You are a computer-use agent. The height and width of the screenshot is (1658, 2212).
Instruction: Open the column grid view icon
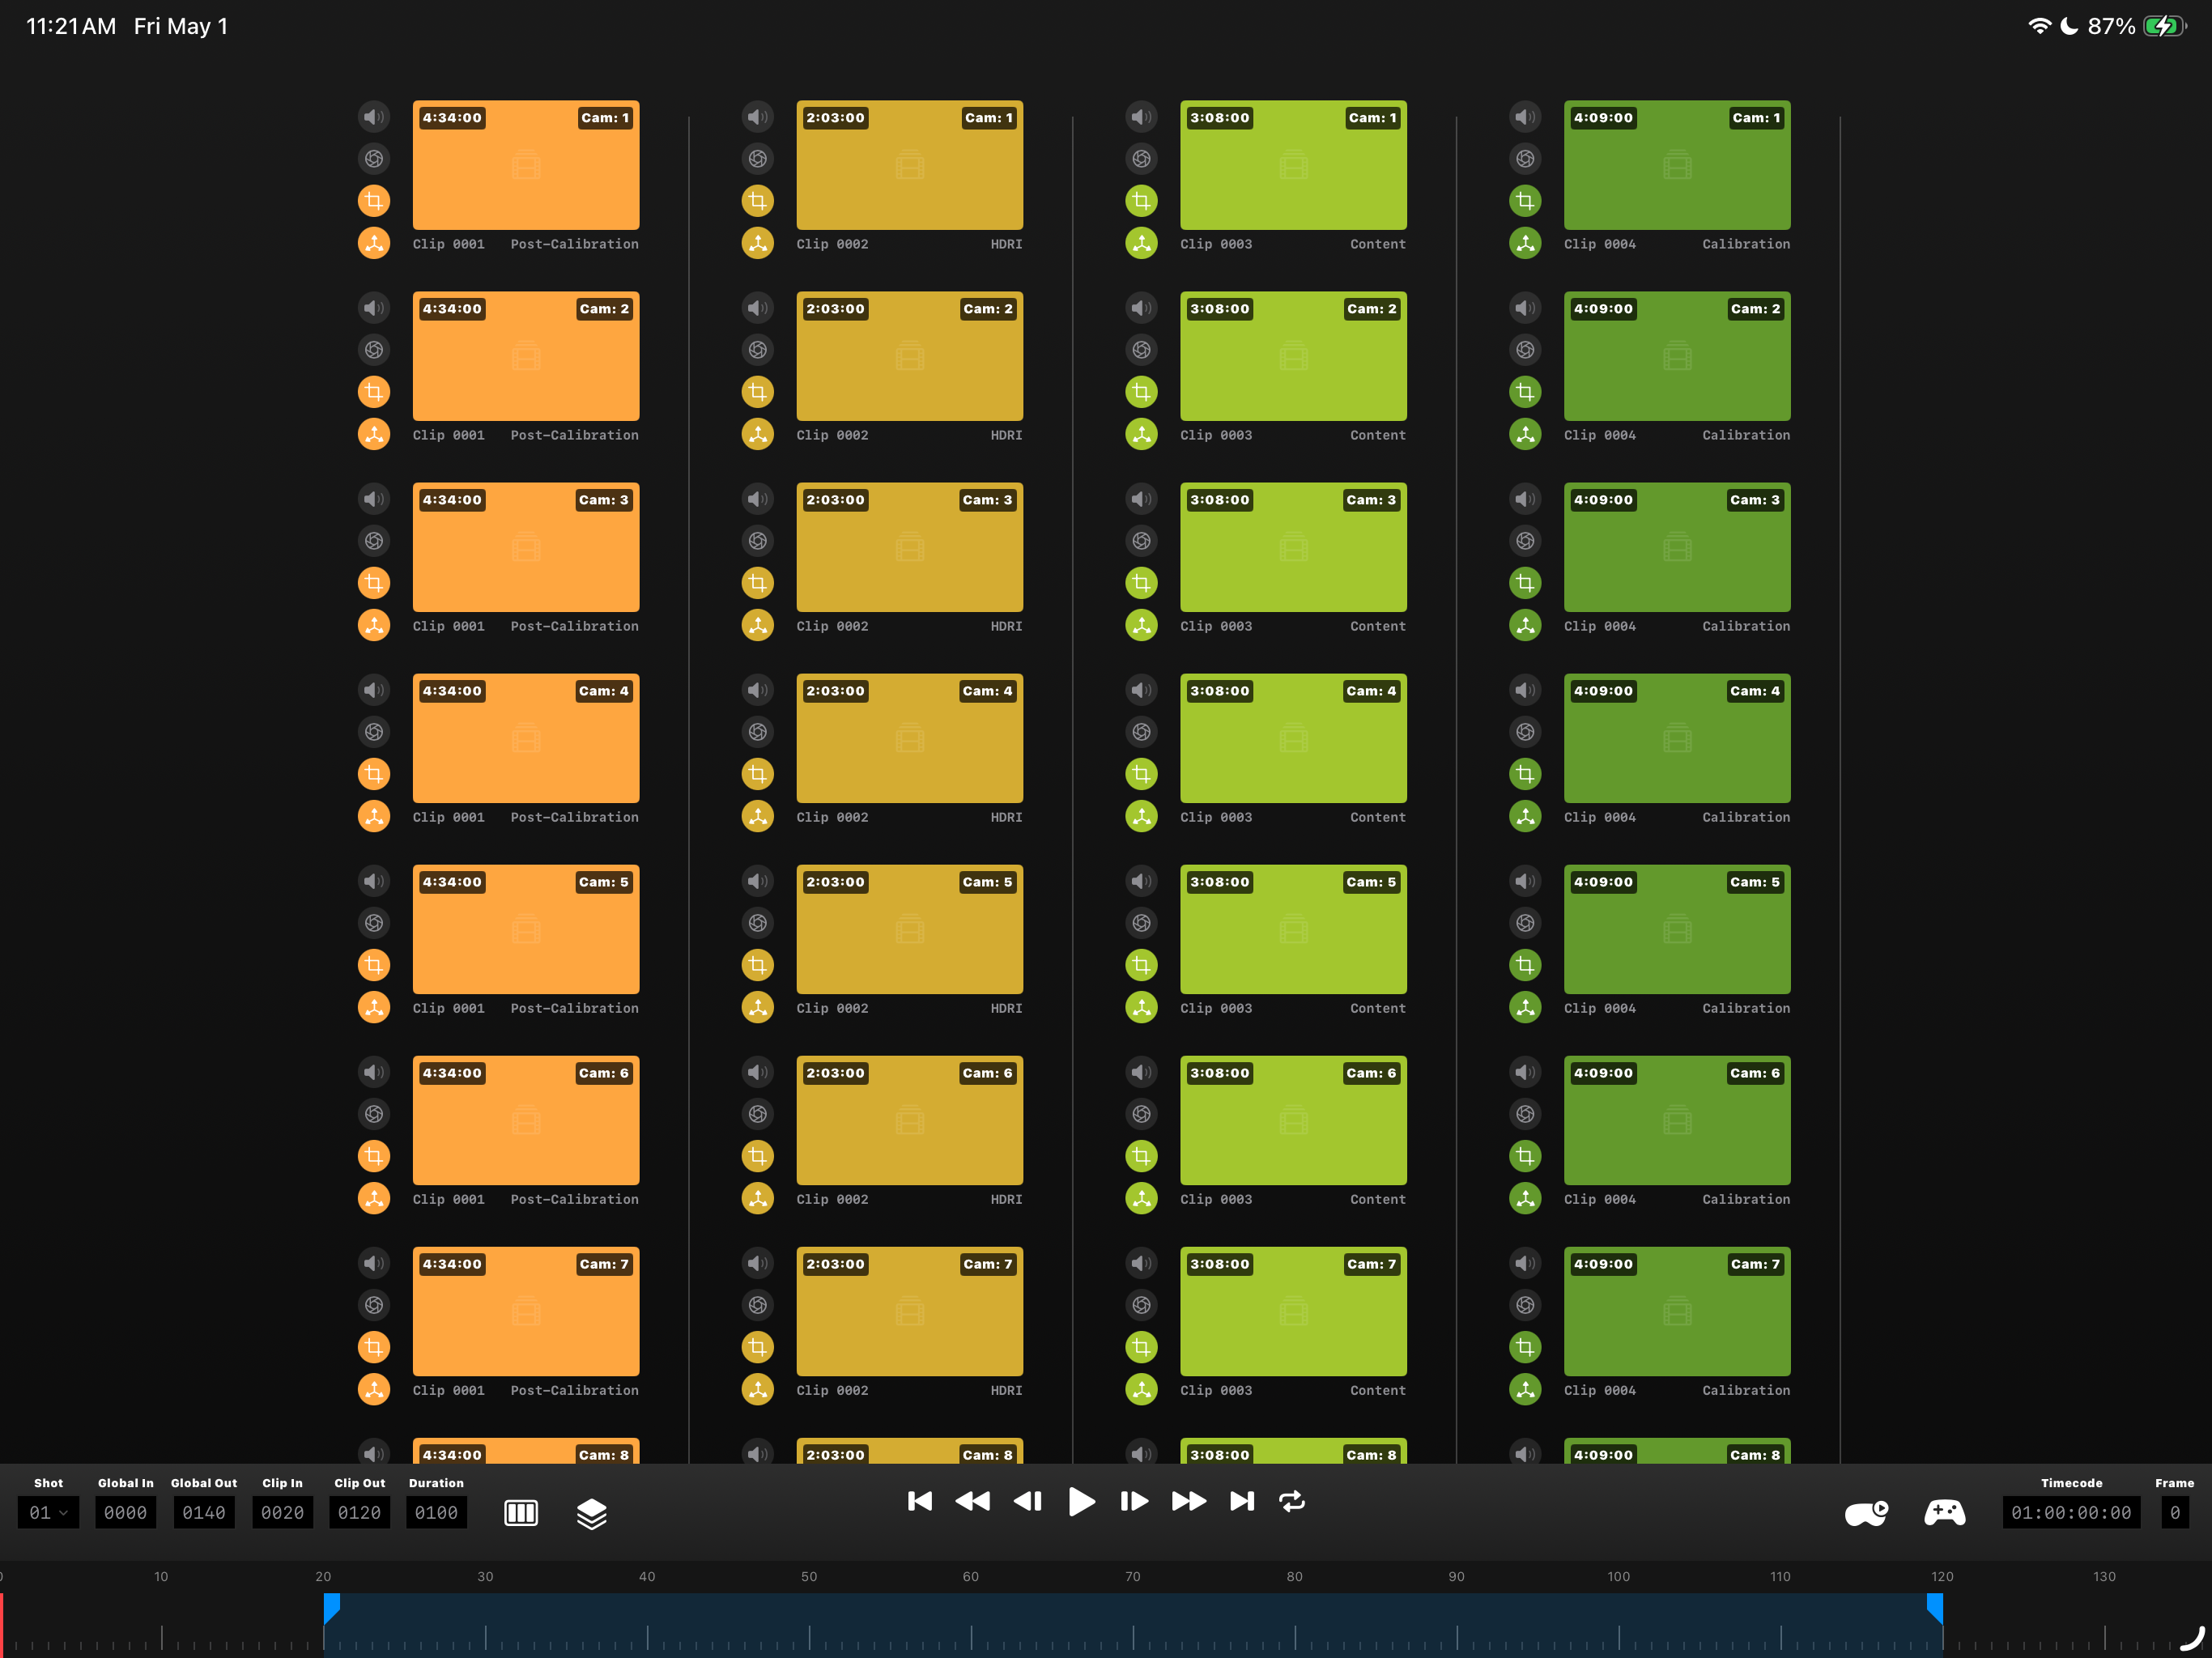coord(521,1513)
